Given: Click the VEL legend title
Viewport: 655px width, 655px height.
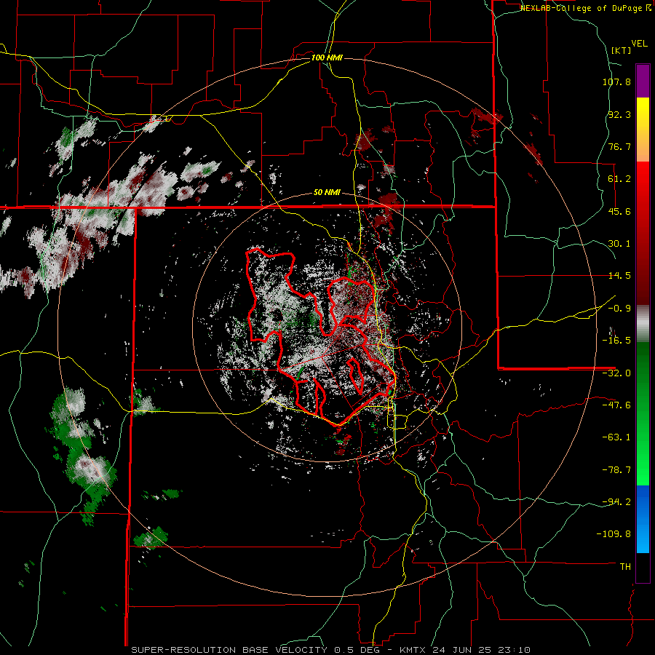Looking at the screenshot, I should coord(639,44).
